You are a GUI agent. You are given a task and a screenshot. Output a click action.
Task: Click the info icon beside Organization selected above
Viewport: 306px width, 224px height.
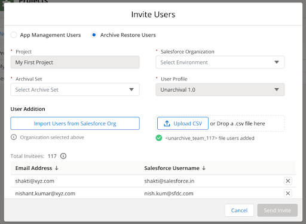[14, 137]
